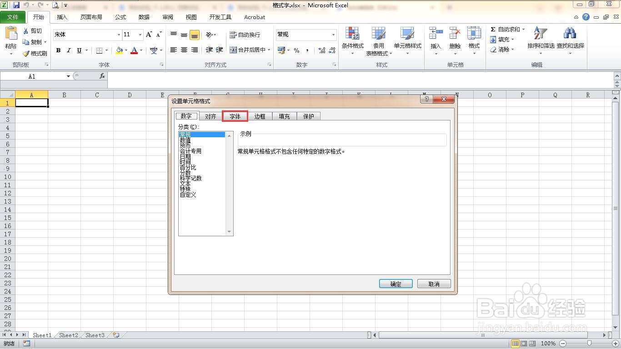Toggle Underline formatting
Screen dimensions: 621x349
coord(79,50)
